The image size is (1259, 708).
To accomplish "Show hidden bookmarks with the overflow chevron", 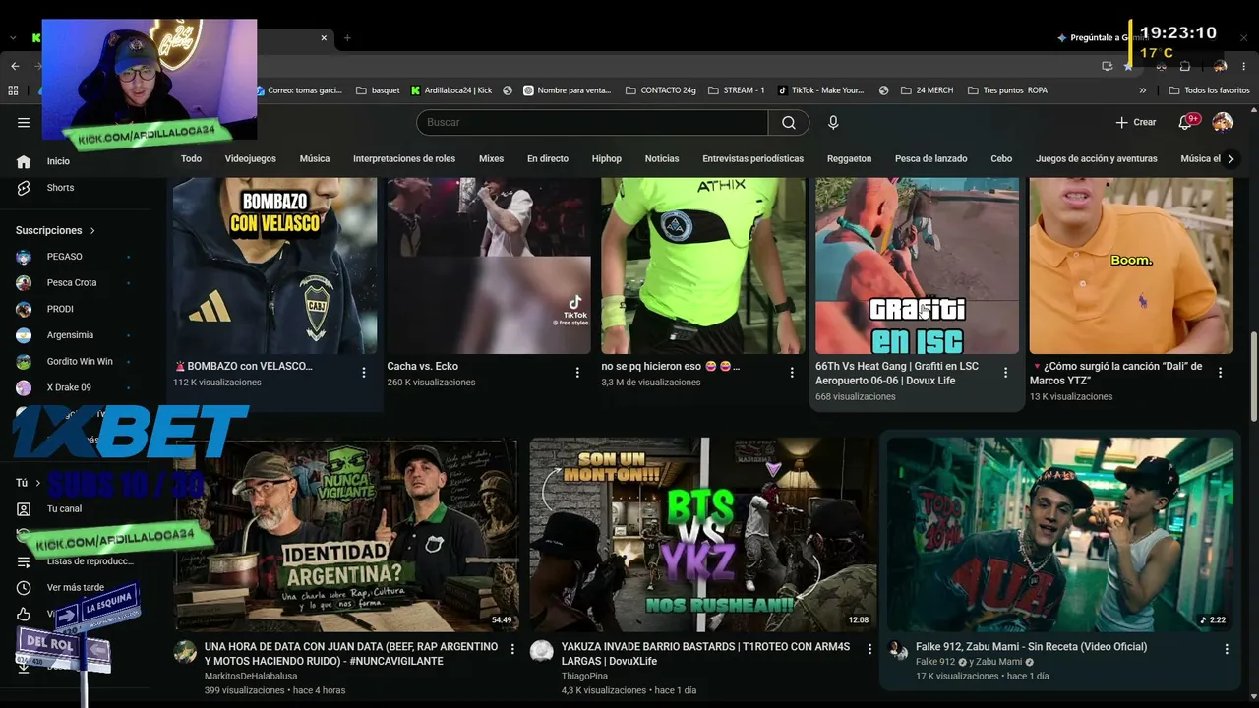I will [x=1143, y=90].
